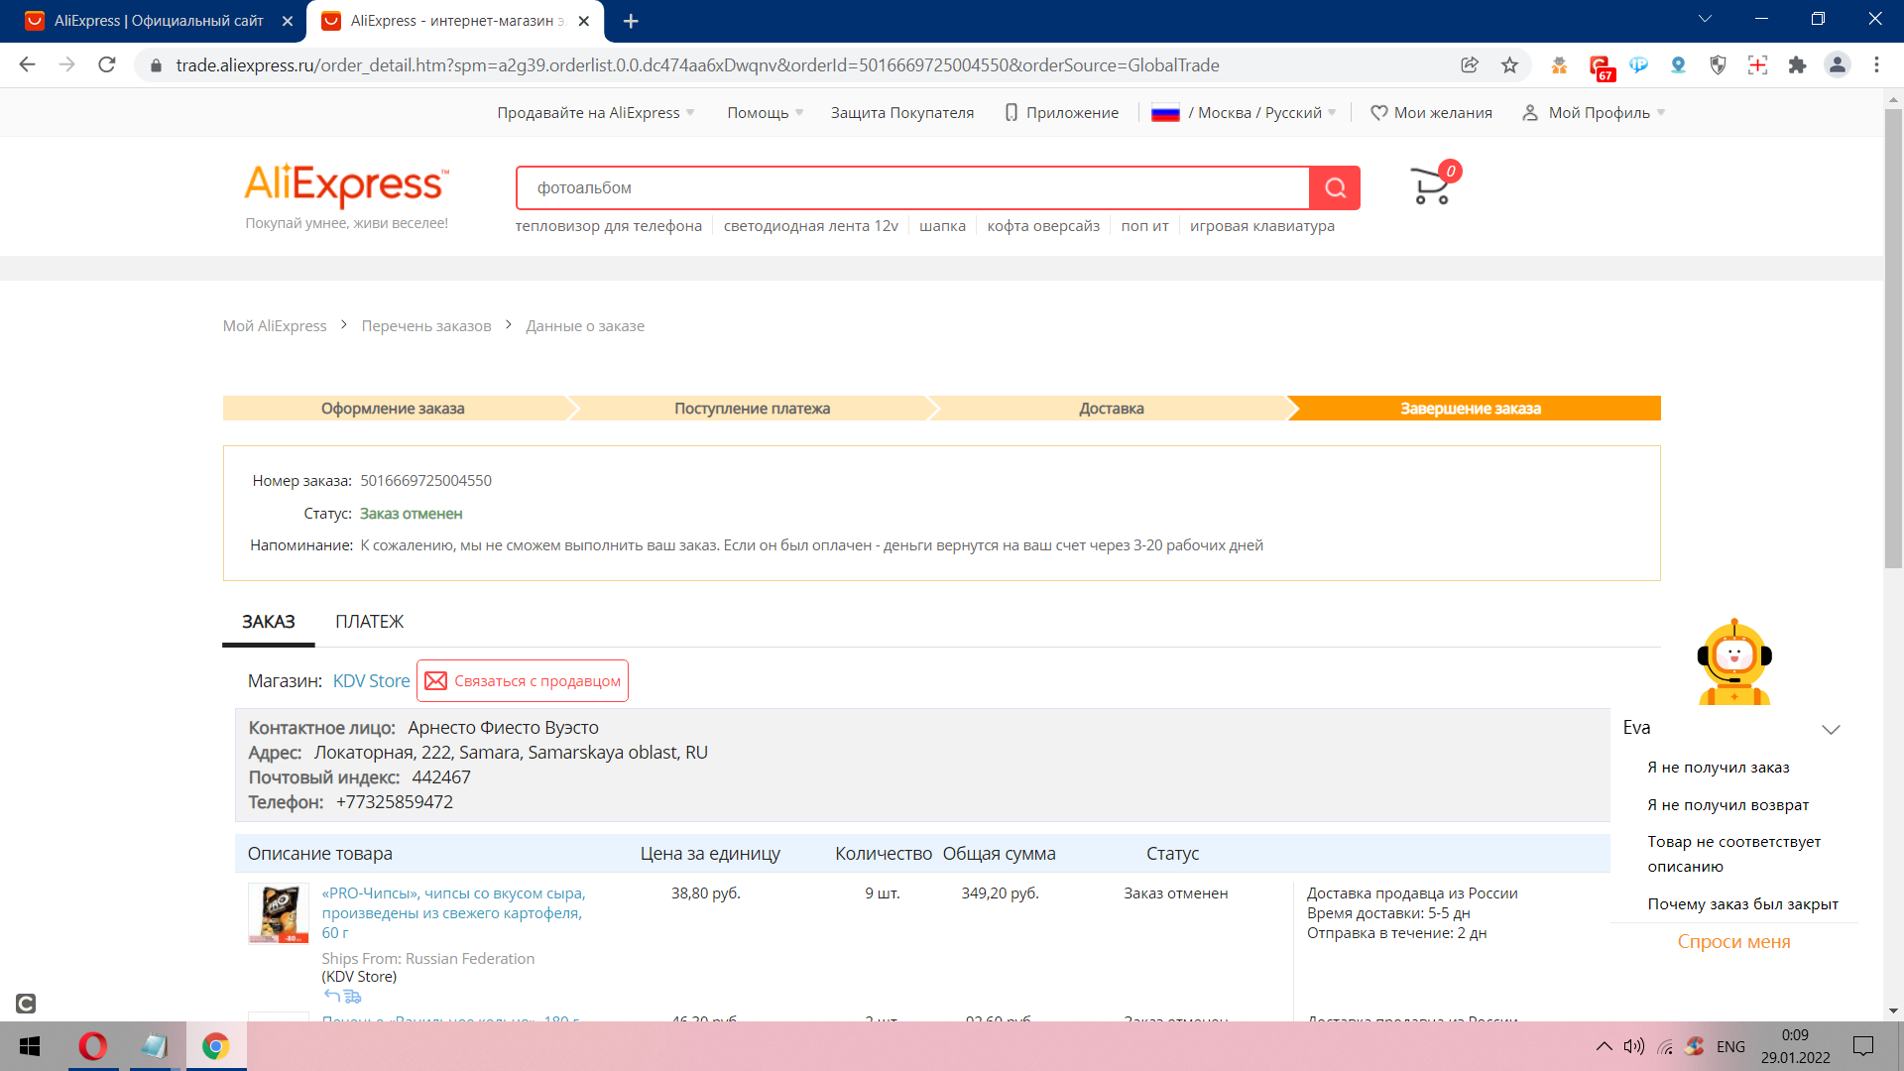Screen dimensions: 1904x1071
Task: Click the 'Заказ отменен' status text at top
Action: [411, 513]
